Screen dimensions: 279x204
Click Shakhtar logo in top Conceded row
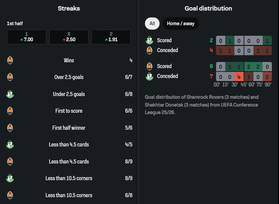pyautogui.click(x=149, y=50)
